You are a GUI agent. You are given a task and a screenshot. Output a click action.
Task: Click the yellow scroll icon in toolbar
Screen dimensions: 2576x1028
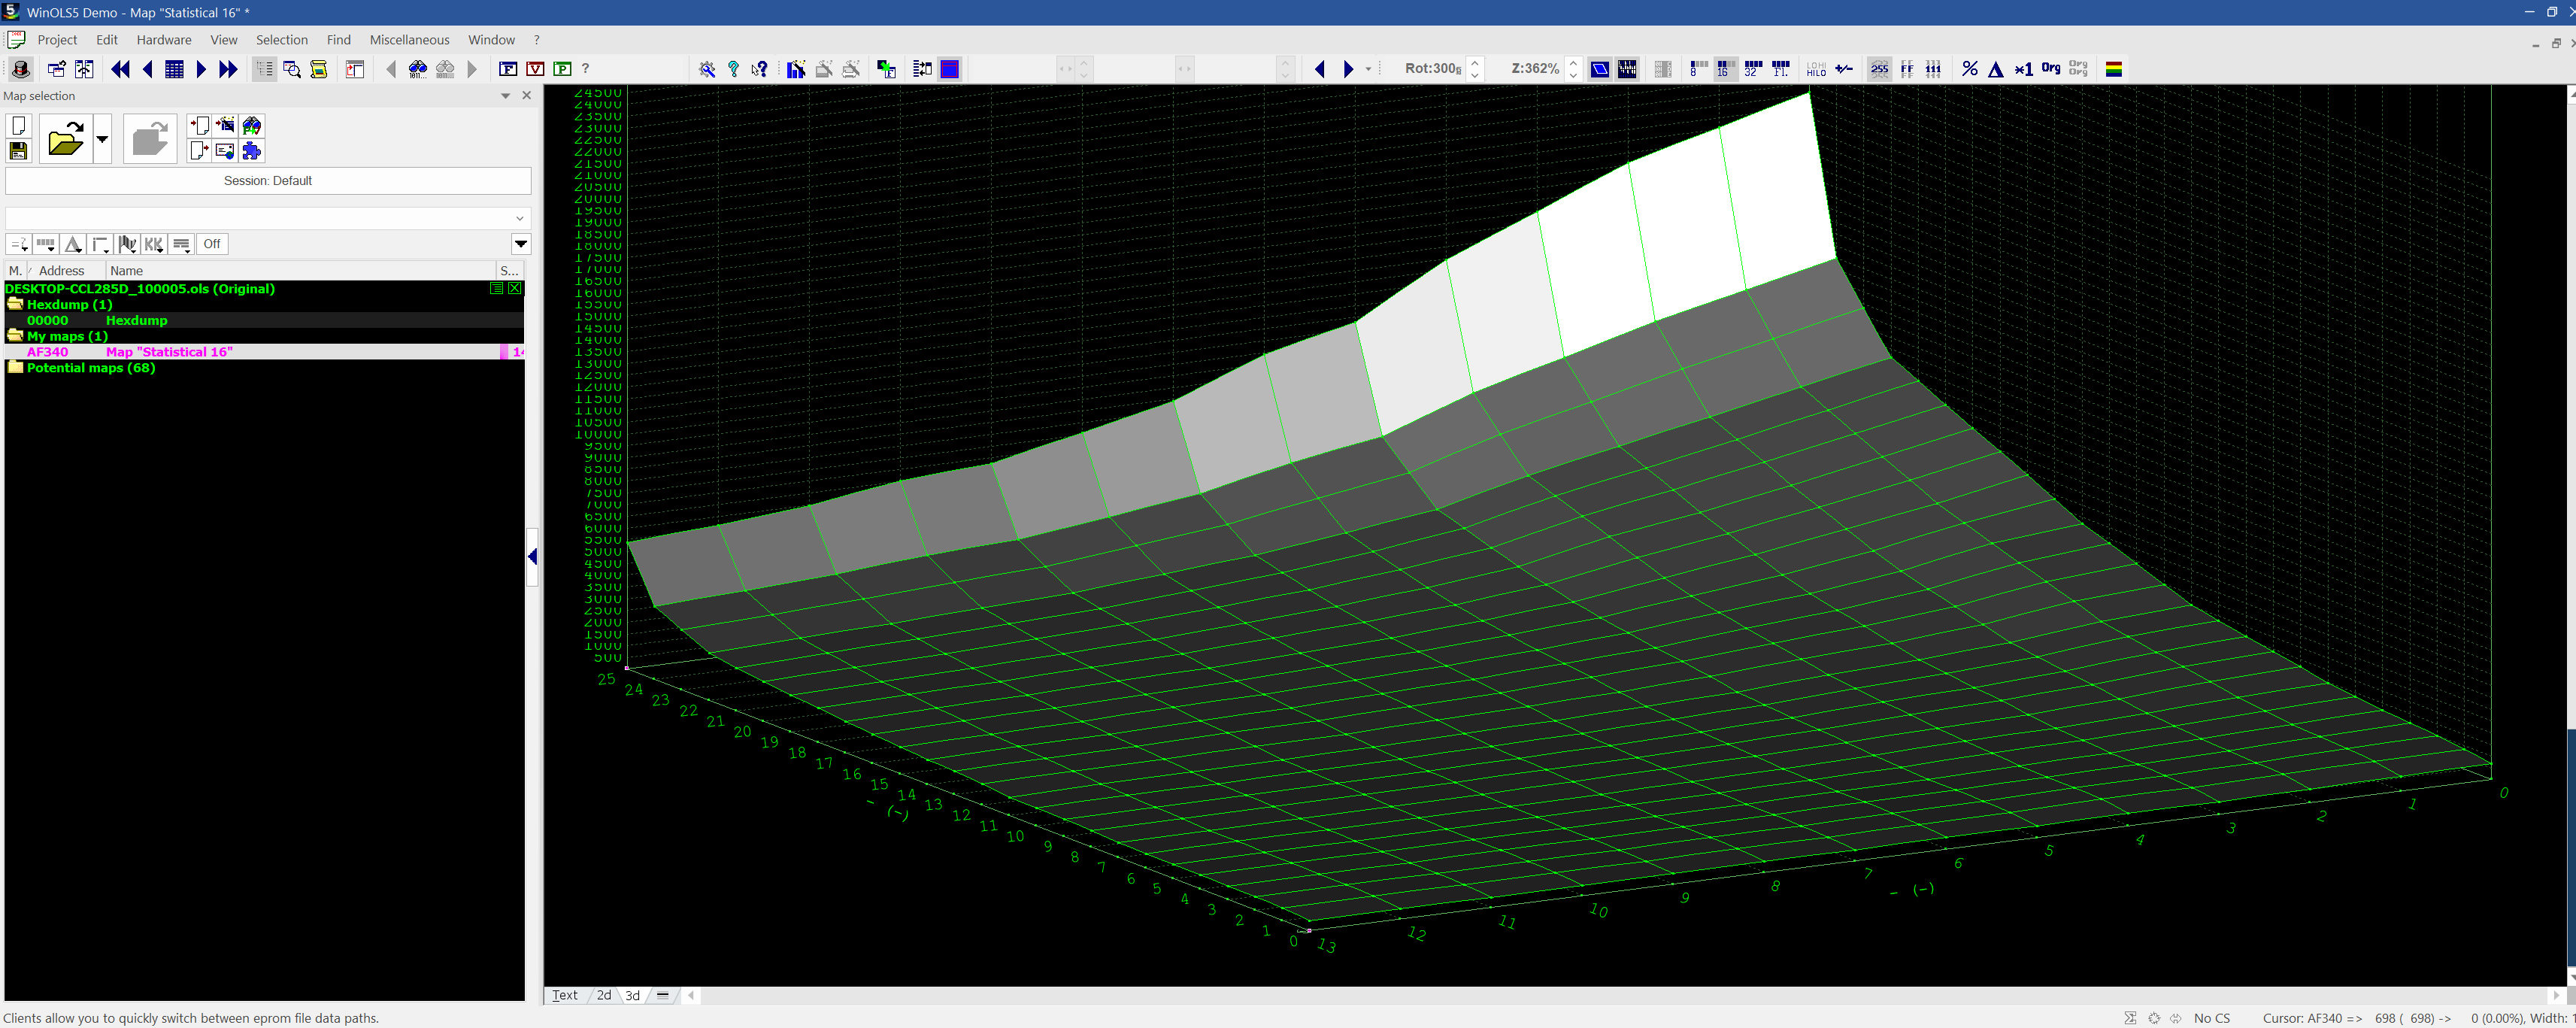tap(319, 69)
